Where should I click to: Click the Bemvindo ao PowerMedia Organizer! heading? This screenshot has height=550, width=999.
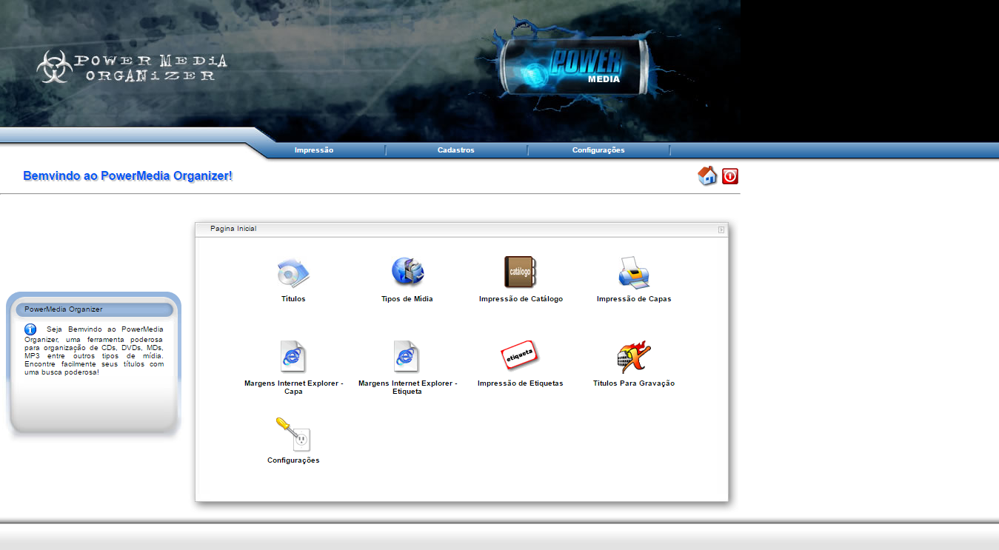[x=128, y=176]
